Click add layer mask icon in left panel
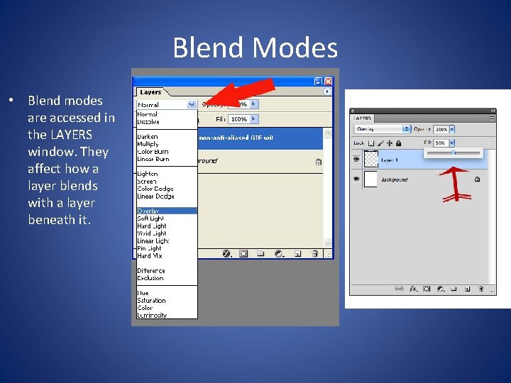The image size is (511, 383). click(243, 253)
